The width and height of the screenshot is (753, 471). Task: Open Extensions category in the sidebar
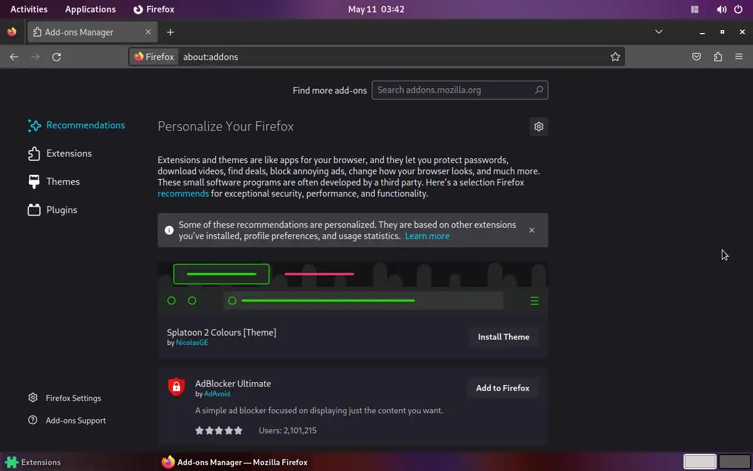(x=60, y=153)
